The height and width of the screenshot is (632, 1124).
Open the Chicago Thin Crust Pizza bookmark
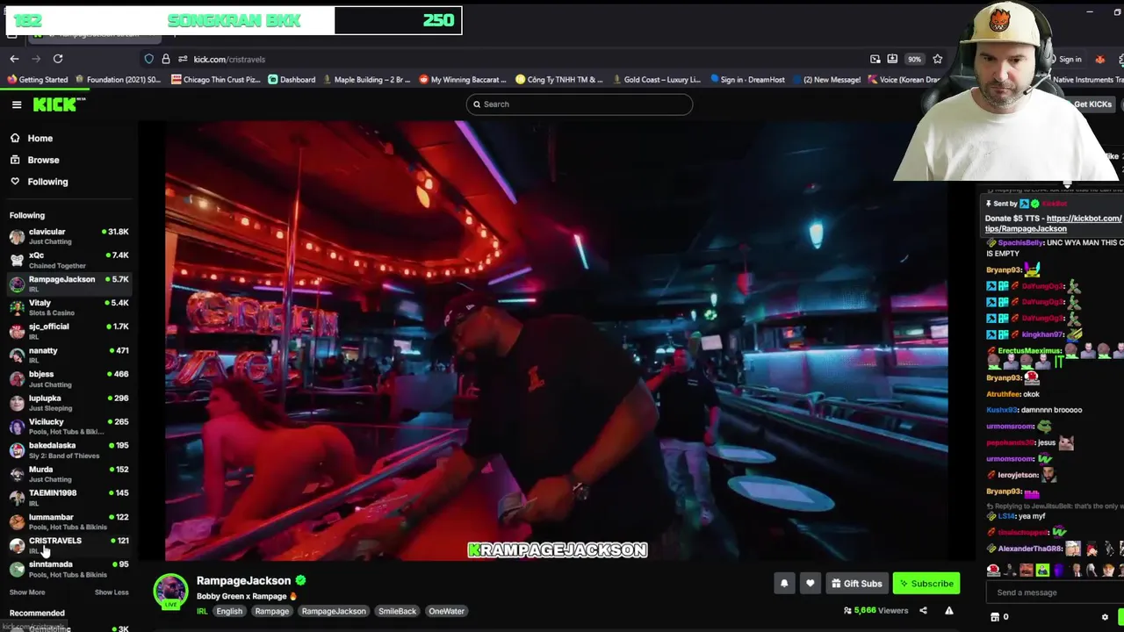216,80
